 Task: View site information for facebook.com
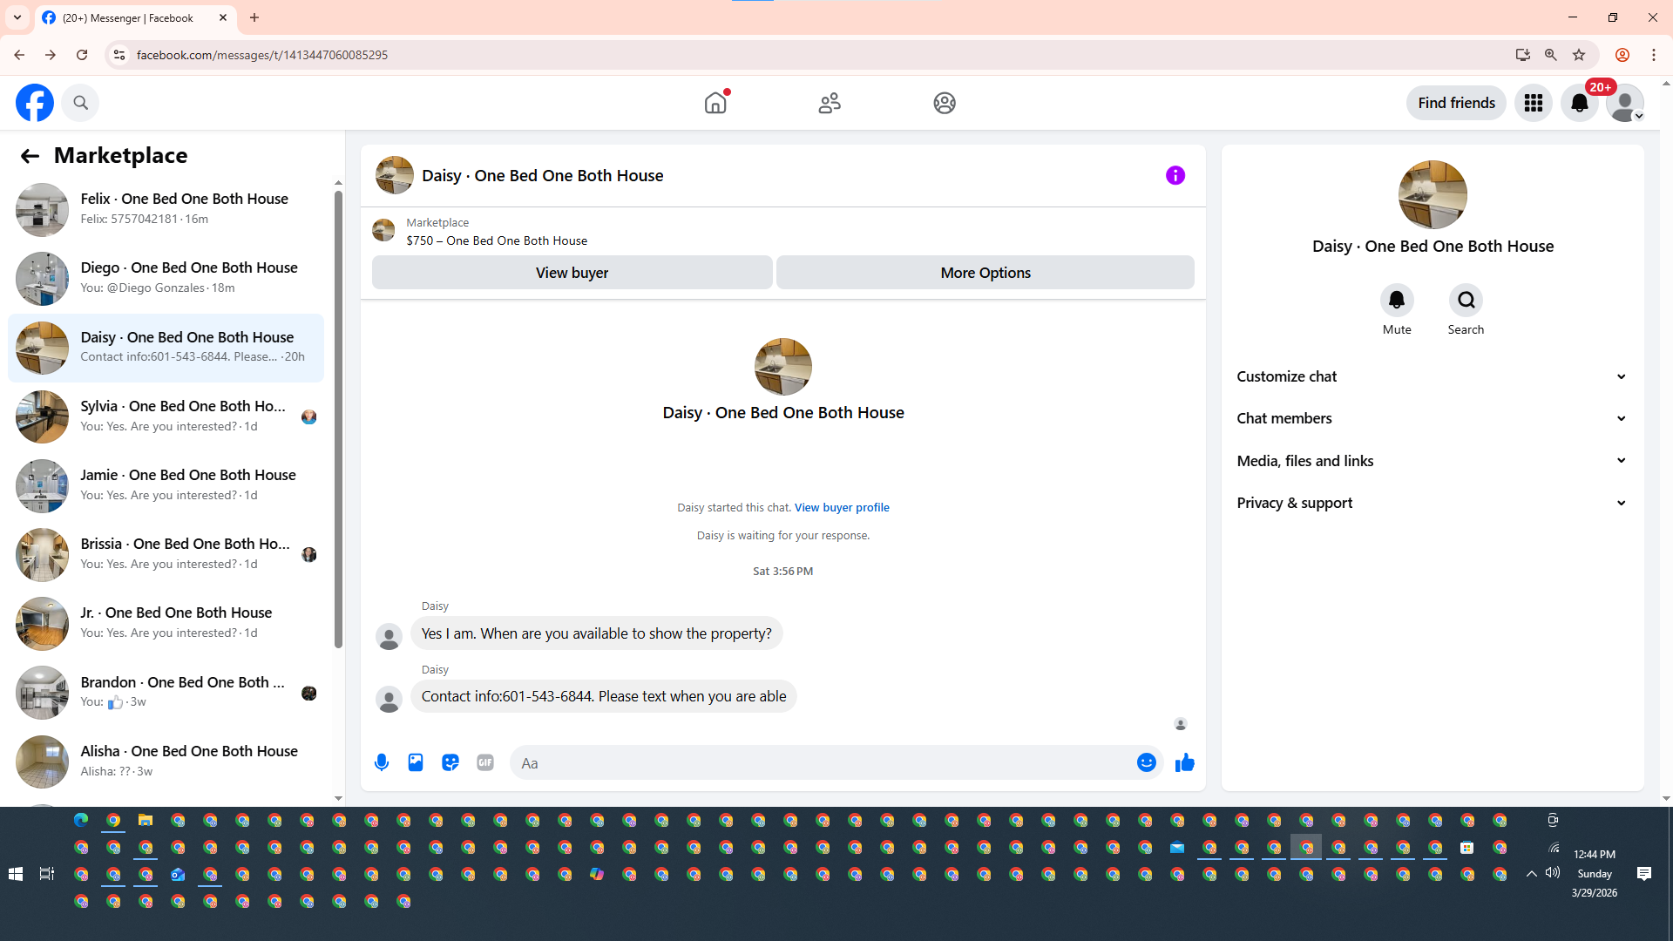(119, 55)
